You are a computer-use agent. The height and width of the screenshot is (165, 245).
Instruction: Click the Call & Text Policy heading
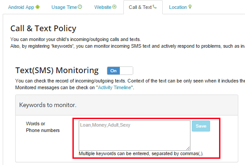(43, 29)
